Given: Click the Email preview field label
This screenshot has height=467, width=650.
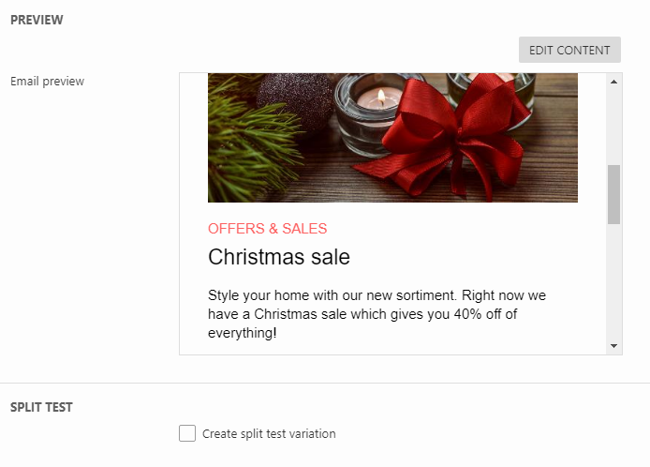Looking at the screenshot, I should pyautogui.click(x=47, y=82).
